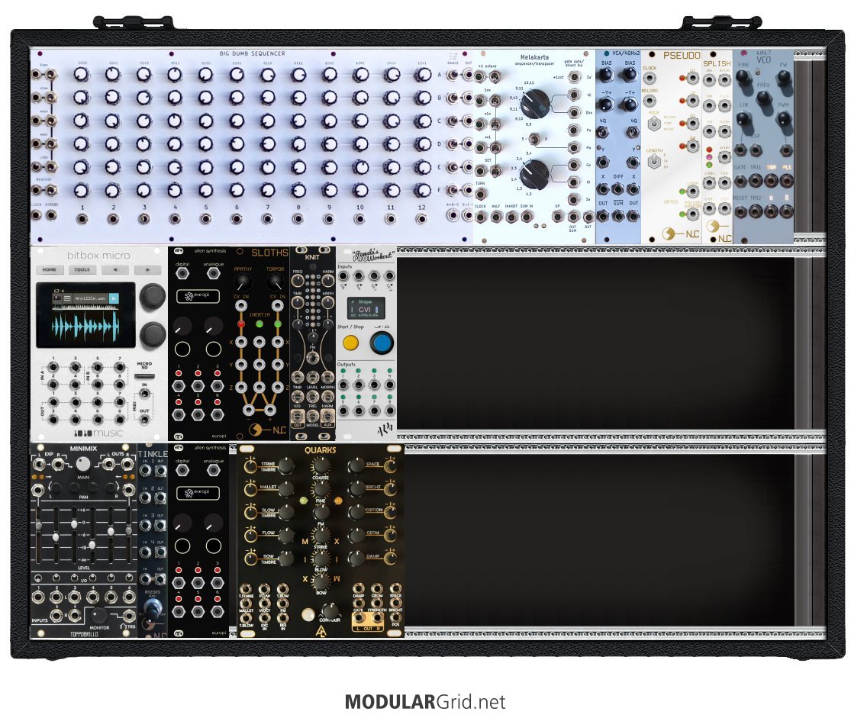Flip the PSEUDO MODE toggle switch

(655, 124)
